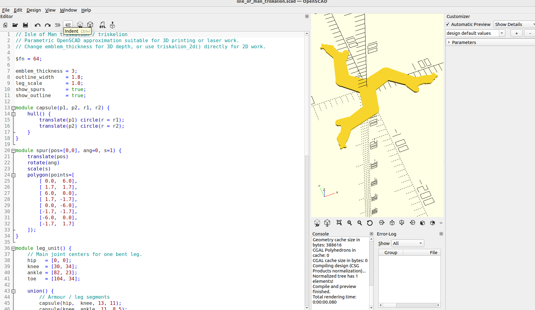Reset the 3D view orientation
535x310 pixels.
coord(370,223)
